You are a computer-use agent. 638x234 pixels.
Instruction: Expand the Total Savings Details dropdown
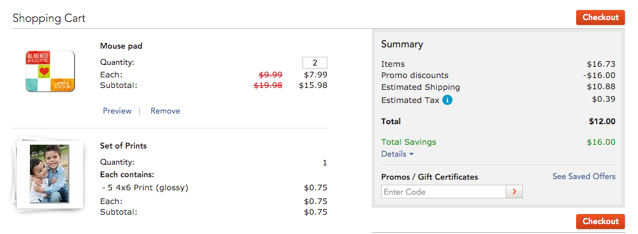[397, 154]
